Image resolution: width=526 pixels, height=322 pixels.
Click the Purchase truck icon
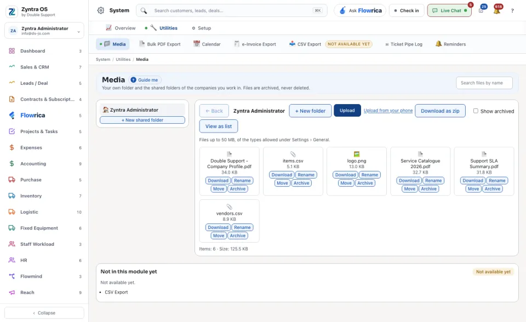tap(12, 180)
